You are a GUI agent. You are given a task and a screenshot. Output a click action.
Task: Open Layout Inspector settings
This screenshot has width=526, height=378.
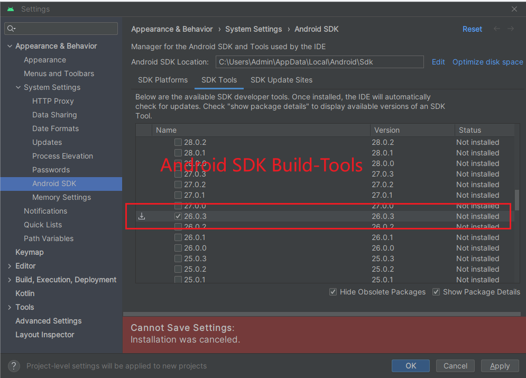click(x=45, y=335)
